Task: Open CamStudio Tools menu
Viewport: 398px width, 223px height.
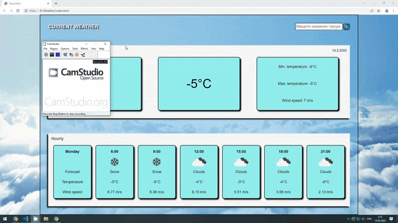Action: pos(75,48)
